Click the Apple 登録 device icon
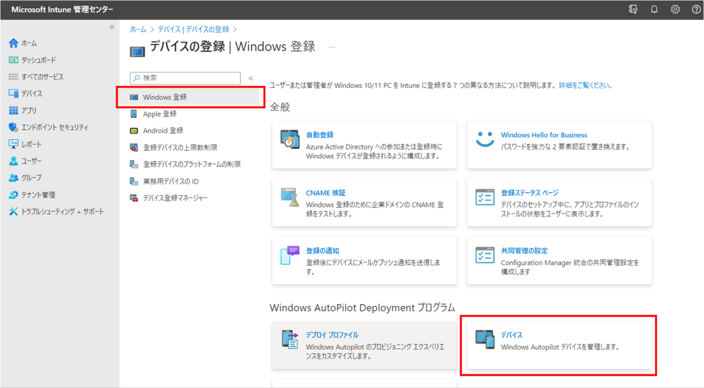Screen dimensions: 704x388 pyautogui.click(x=133, y=114)
